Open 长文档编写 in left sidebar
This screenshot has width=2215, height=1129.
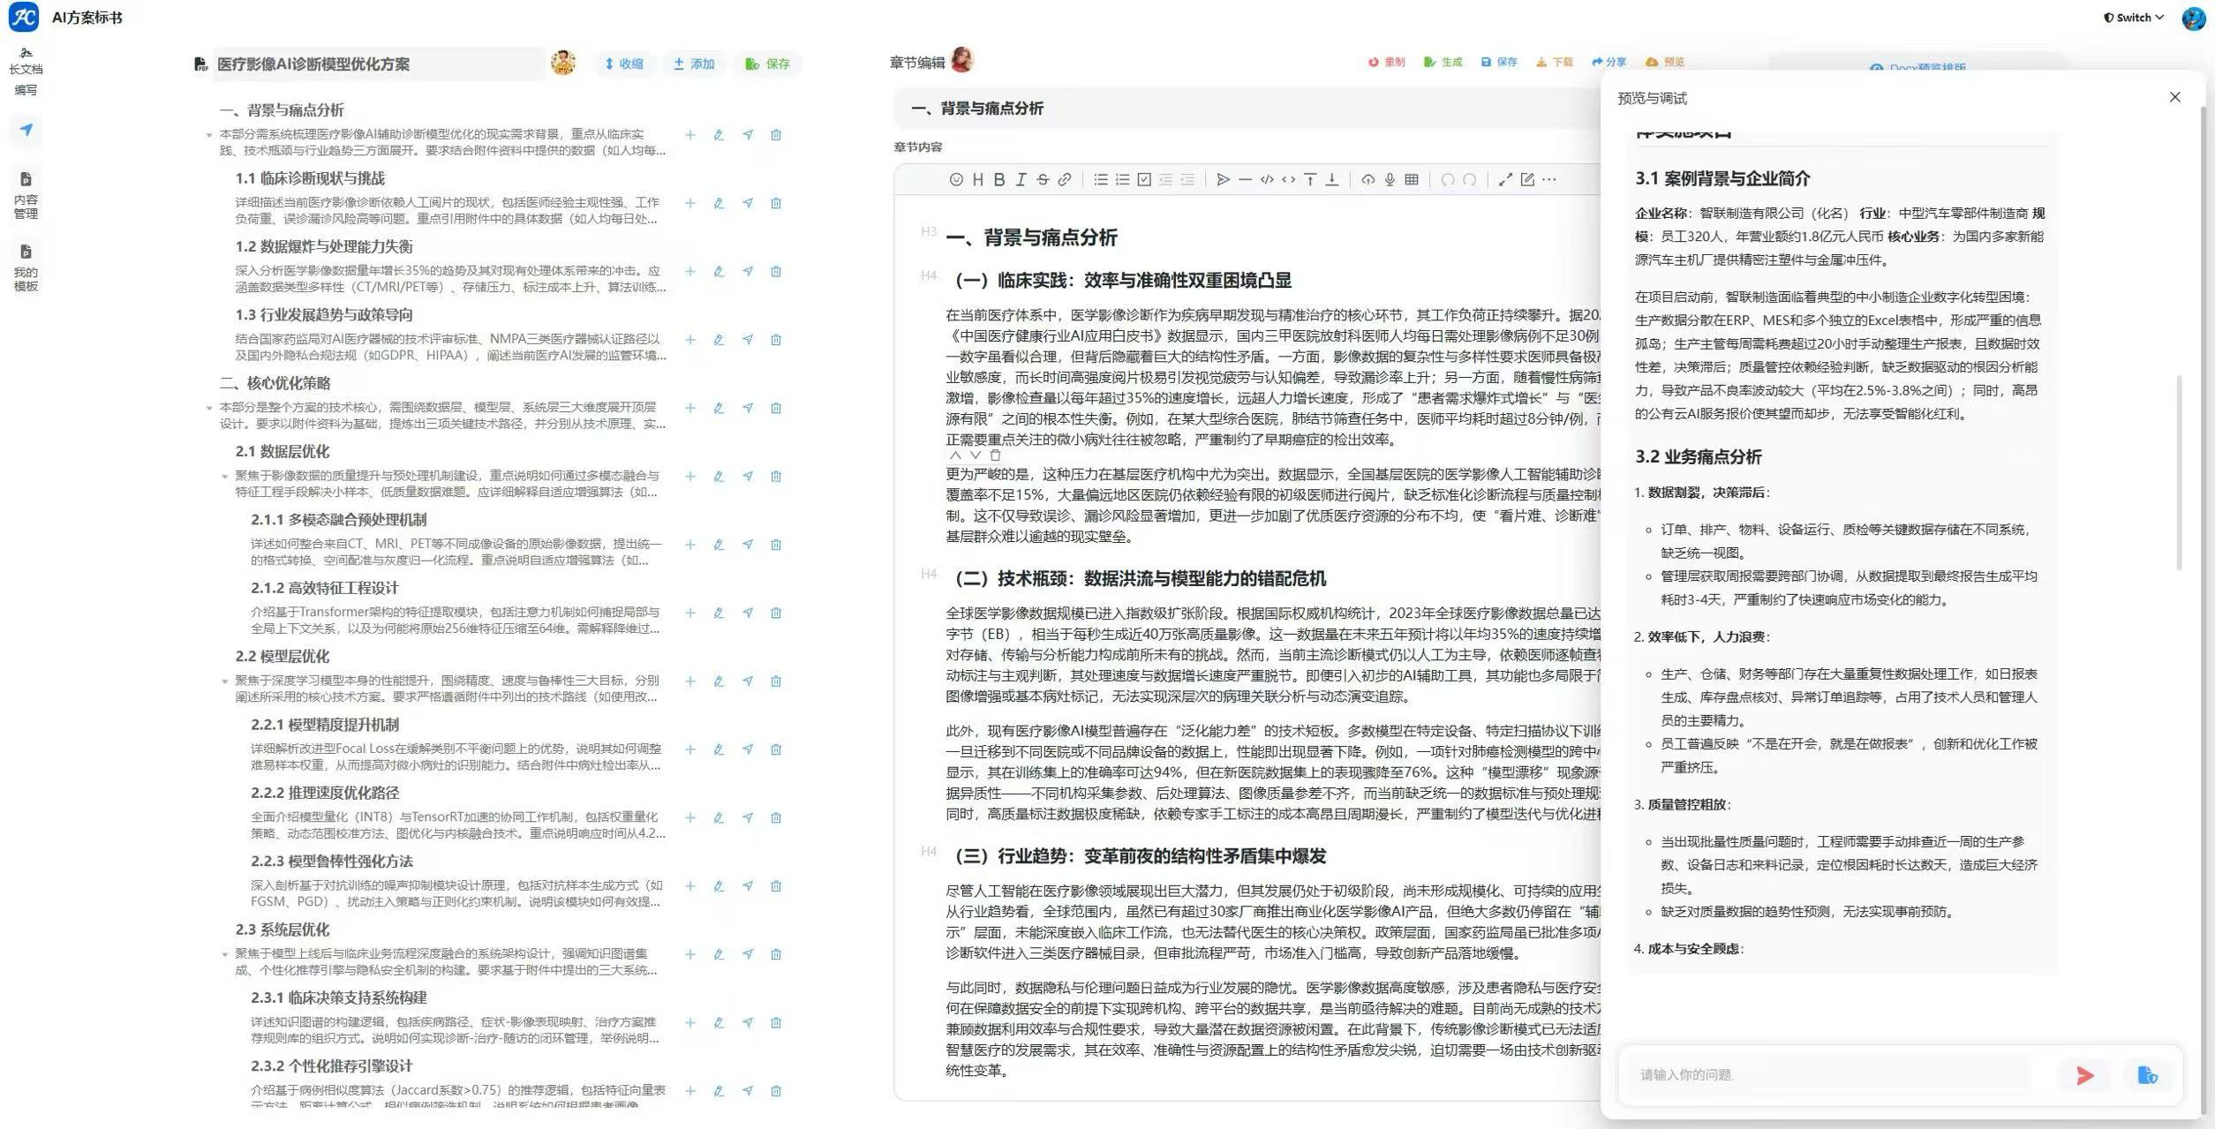[x=26, y=72]
